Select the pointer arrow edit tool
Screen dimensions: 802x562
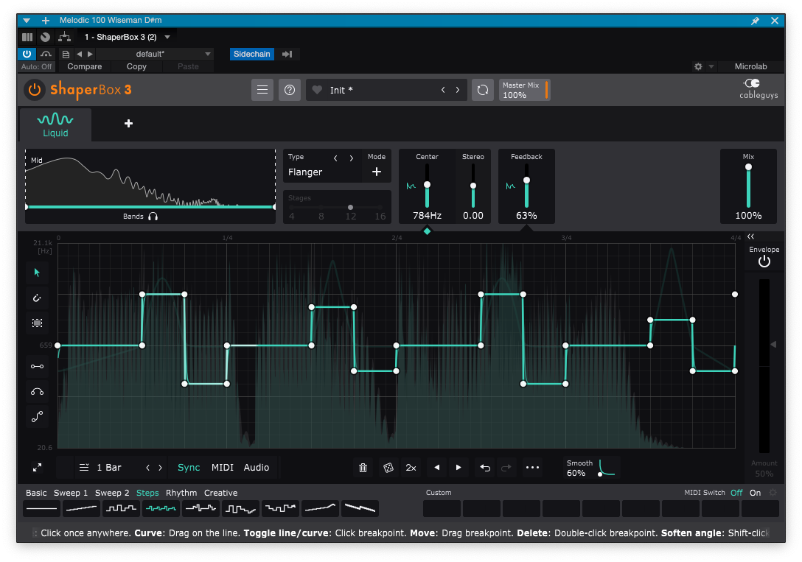coord(37,273)
